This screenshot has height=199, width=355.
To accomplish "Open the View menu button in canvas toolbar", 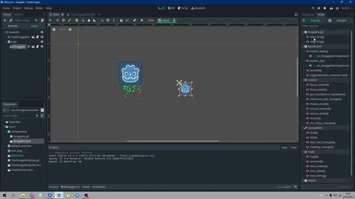I will pyautogui.click(x=150, y=20).
